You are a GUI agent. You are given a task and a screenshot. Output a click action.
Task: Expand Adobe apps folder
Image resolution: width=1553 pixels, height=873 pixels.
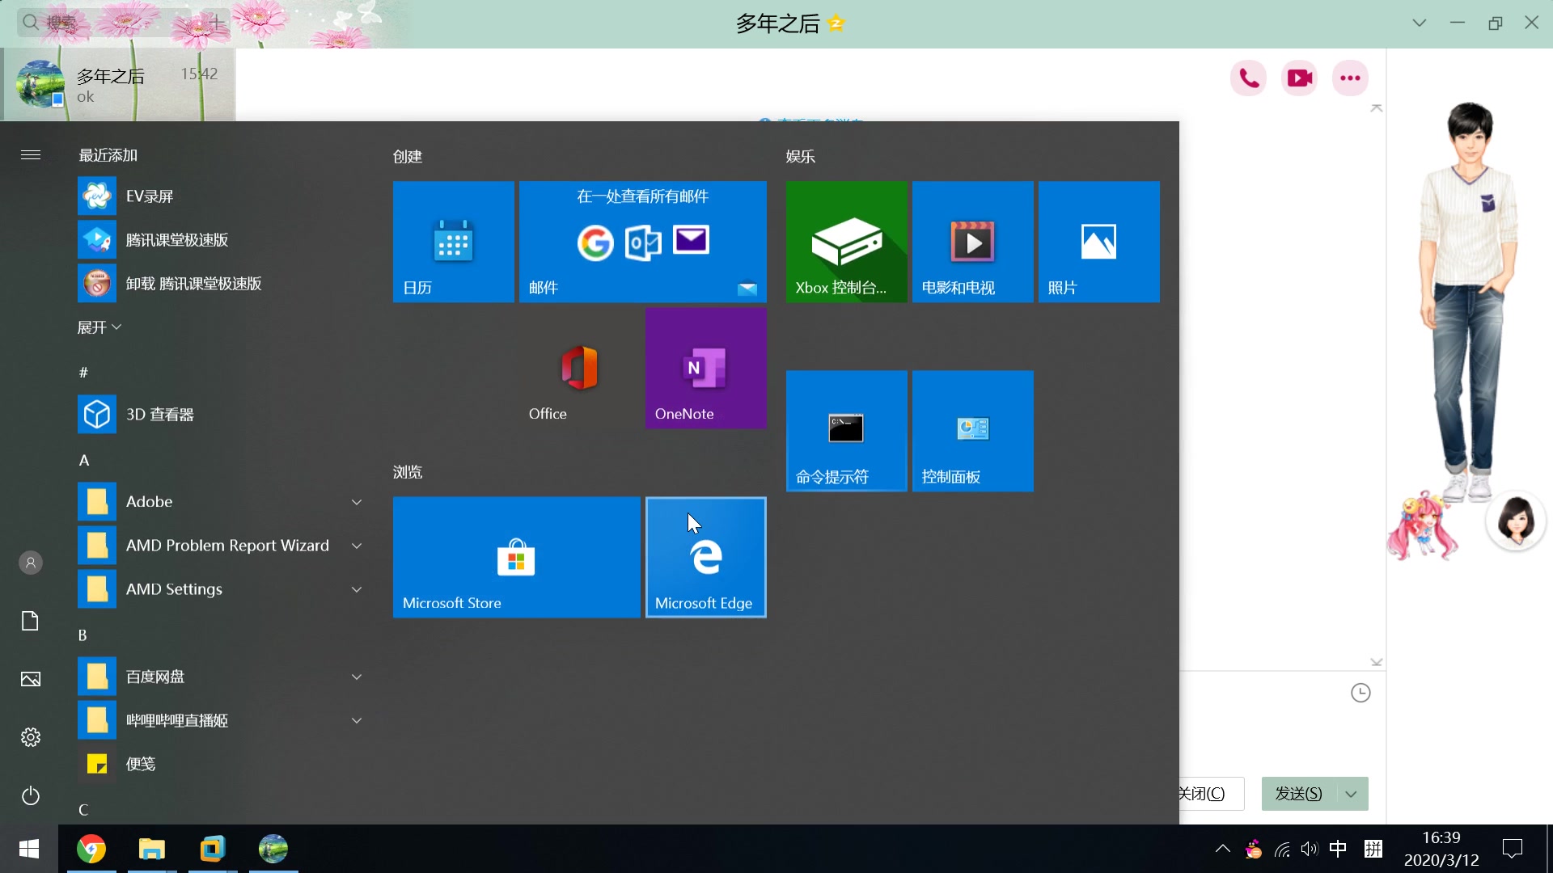tap(358, 501)
